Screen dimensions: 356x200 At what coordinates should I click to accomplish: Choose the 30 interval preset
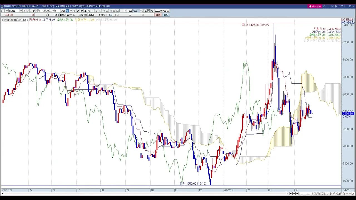110,11
